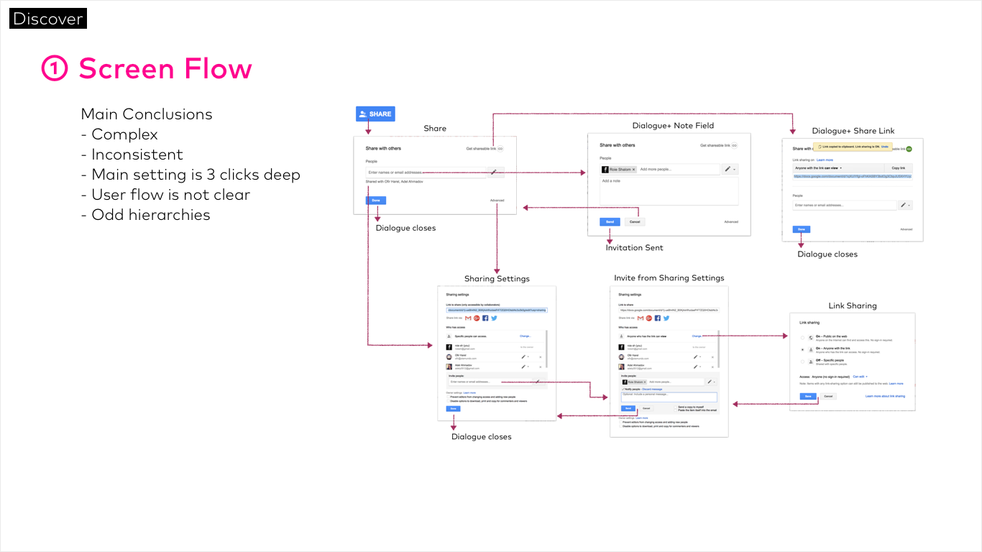Click Google+ share icon in Sharing Settings
Viewport: 982px width, 552px height.
click(477, 318)
